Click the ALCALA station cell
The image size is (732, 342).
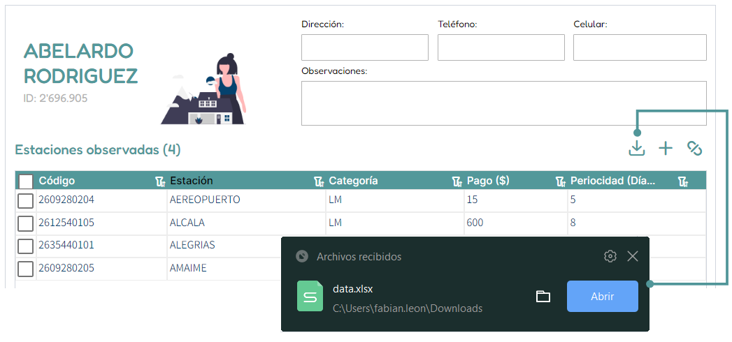(x=187, y=223)
